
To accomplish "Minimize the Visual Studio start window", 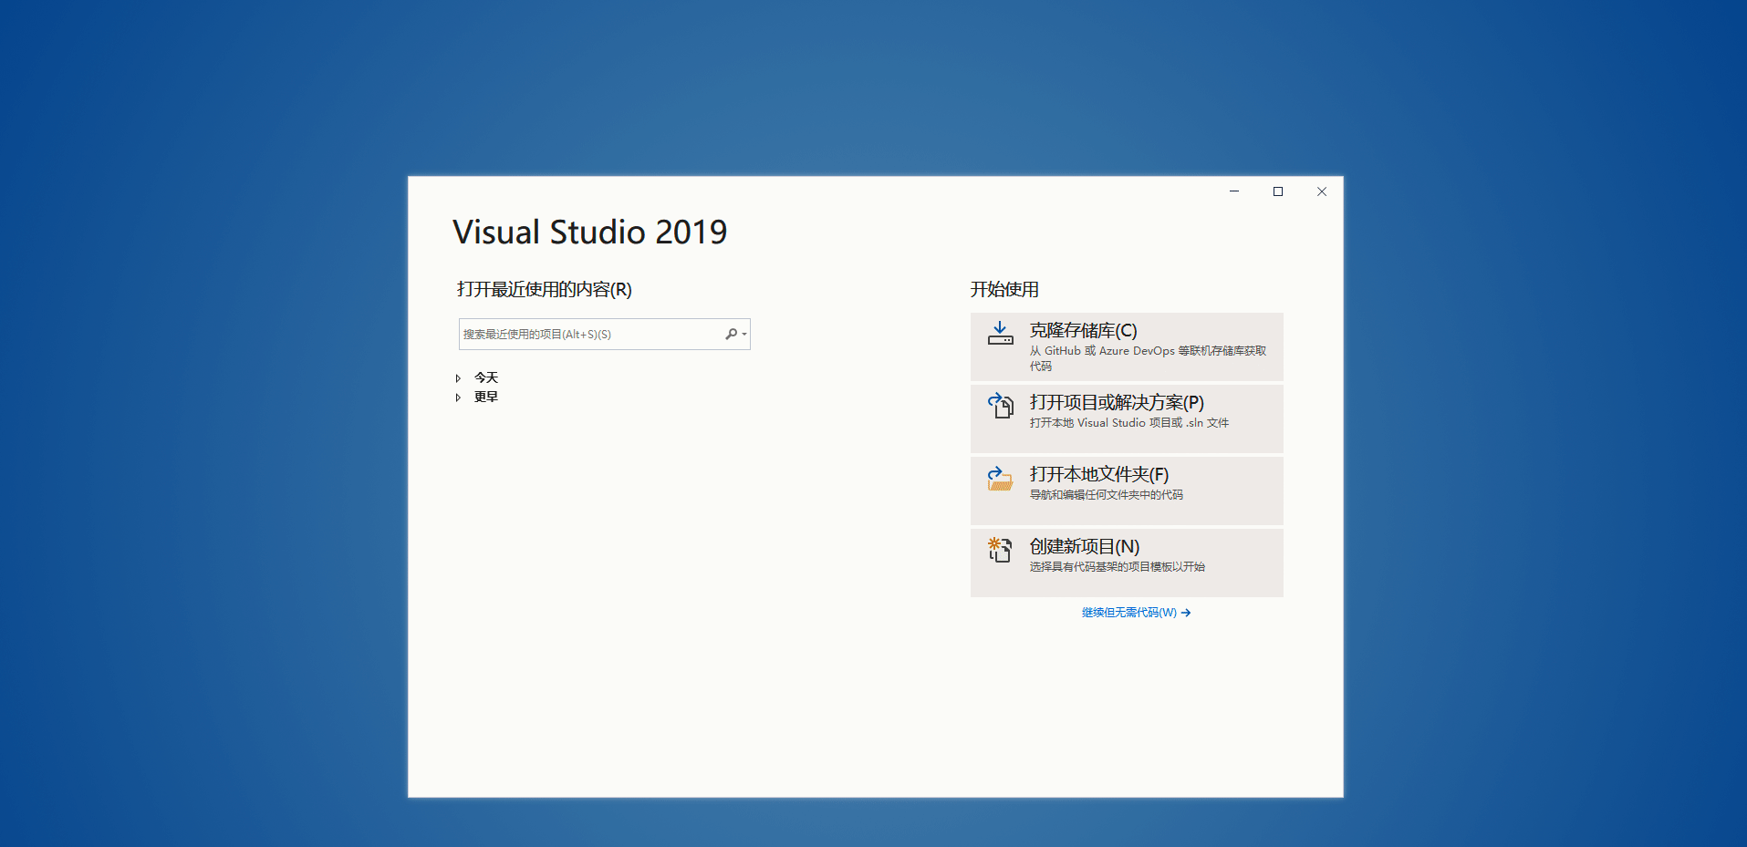I will (1233, 191).
